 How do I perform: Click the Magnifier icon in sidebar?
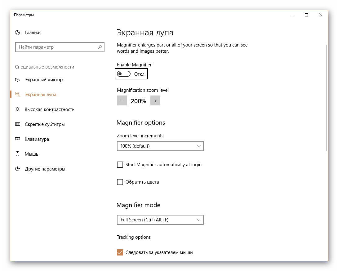18,95
